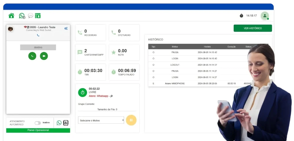Open the green panel layout icon
Screen dimensions: 294x141
coord(38,15)
